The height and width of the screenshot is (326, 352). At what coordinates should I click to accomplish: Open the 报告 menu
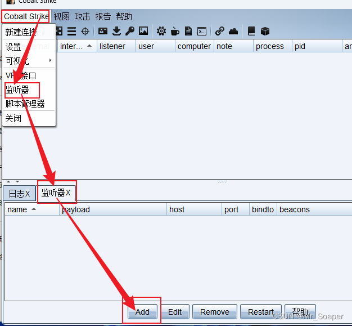coord(103,16)
